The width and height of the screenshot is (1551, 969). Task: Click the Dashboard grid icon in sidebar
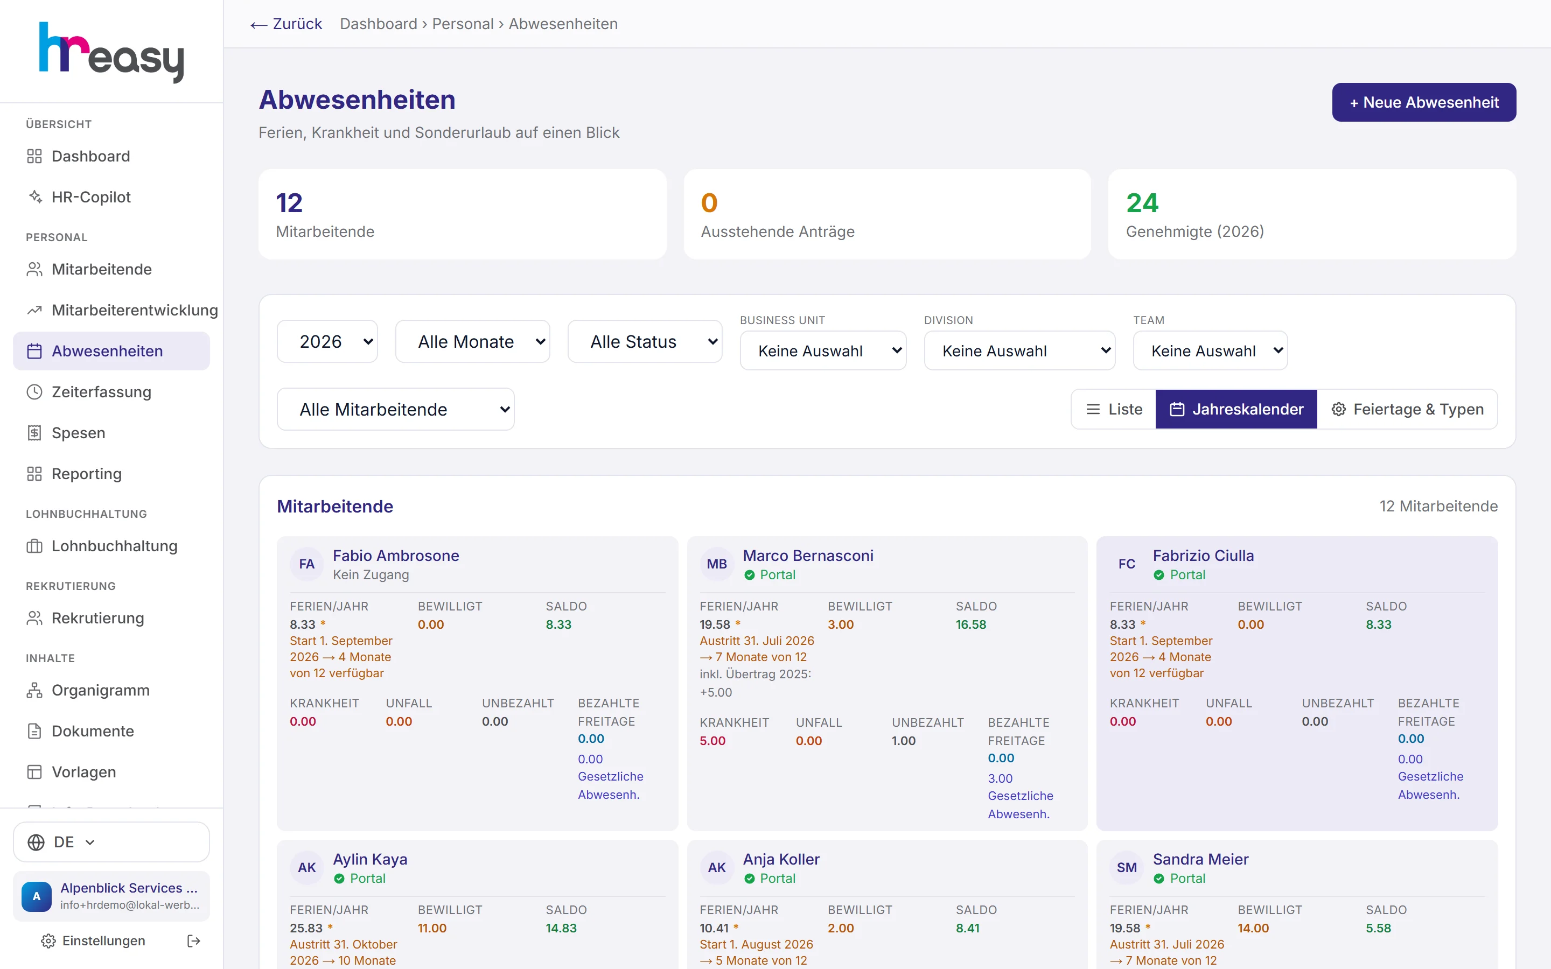[x=34, y=156]
